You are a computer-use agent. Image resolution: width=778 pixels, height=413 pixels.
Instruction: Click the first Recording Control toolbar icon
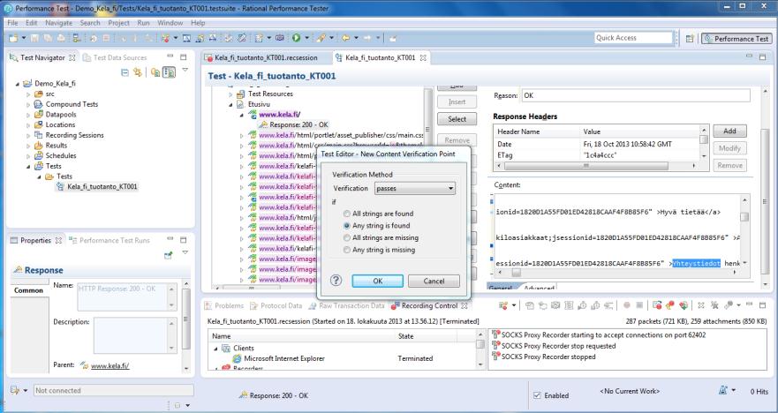503,305
